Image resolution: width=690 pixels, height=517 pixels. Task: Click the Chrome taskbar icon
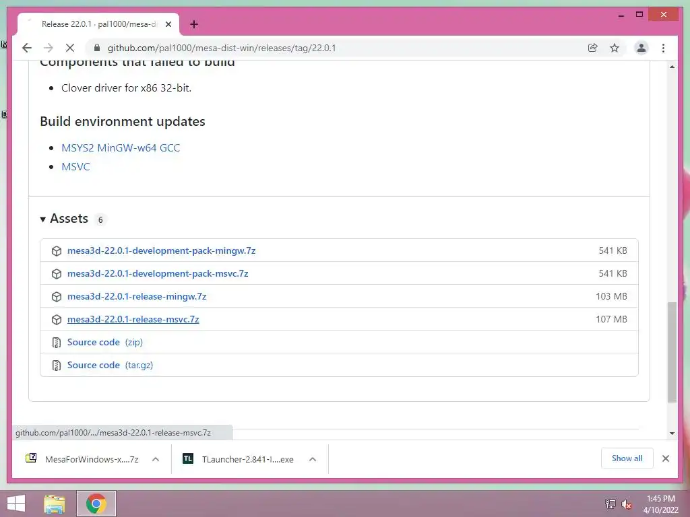tap(96, 504)
